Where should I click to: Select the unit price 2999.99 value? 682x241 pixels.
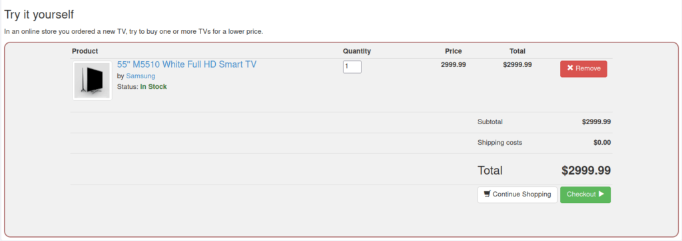(453, 64)
